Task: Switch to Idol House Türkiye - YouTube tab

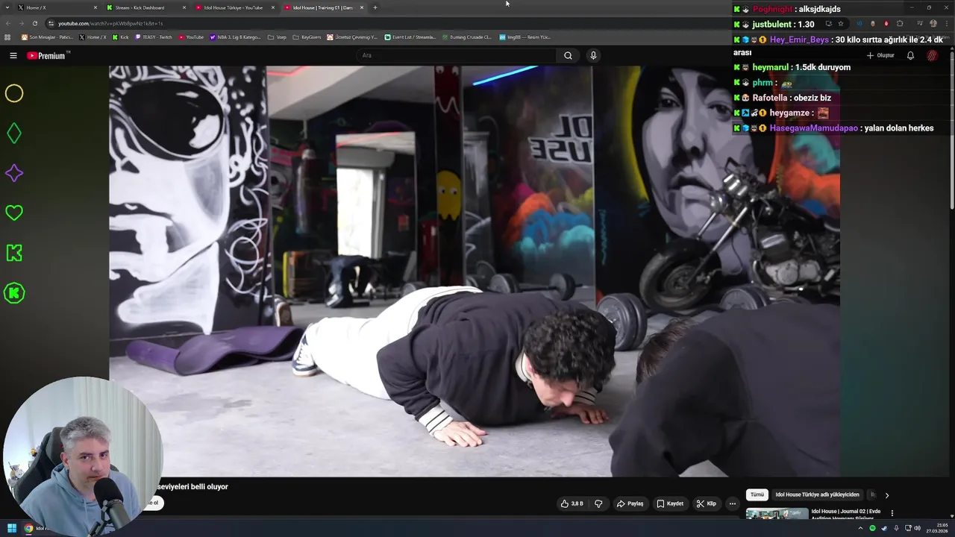Action: click(x=234, y=7)
